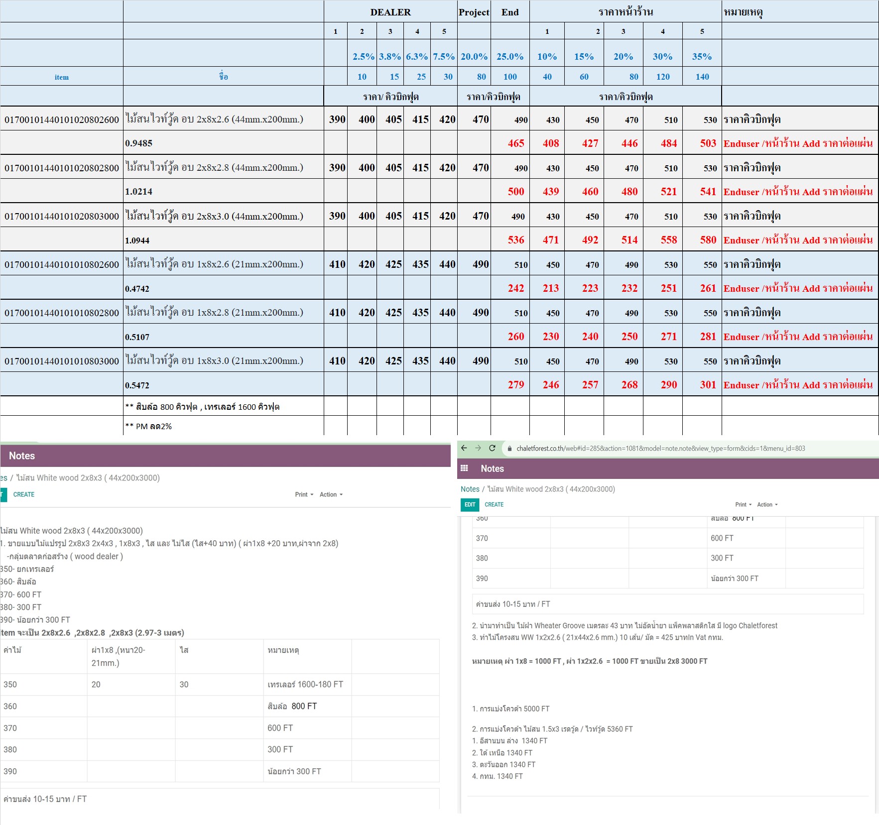
Task: Click Notes title in left purple header
Action: (x=22, y=456)
